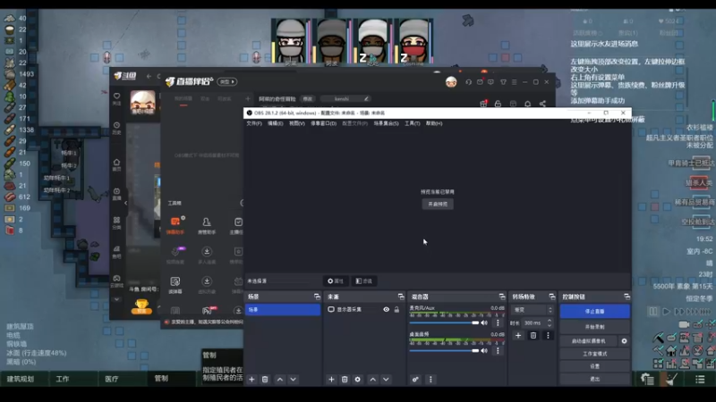The image size is (716, 402).
Task: Pop out the 混音器 dock panel
Action: (502, 297)
